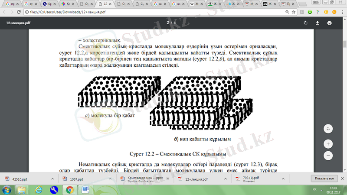Expand options for 12+лекция.pdf download

tap(225, 179)
